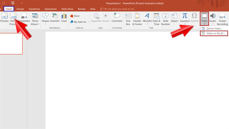Go to the Slide Show tab

tap(67, 9)
